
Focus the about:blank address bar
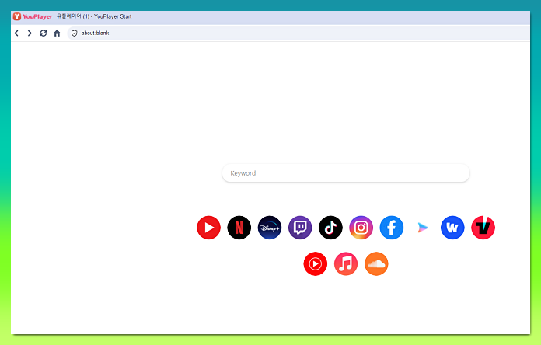pyautogui.click(x=298, y=33)
